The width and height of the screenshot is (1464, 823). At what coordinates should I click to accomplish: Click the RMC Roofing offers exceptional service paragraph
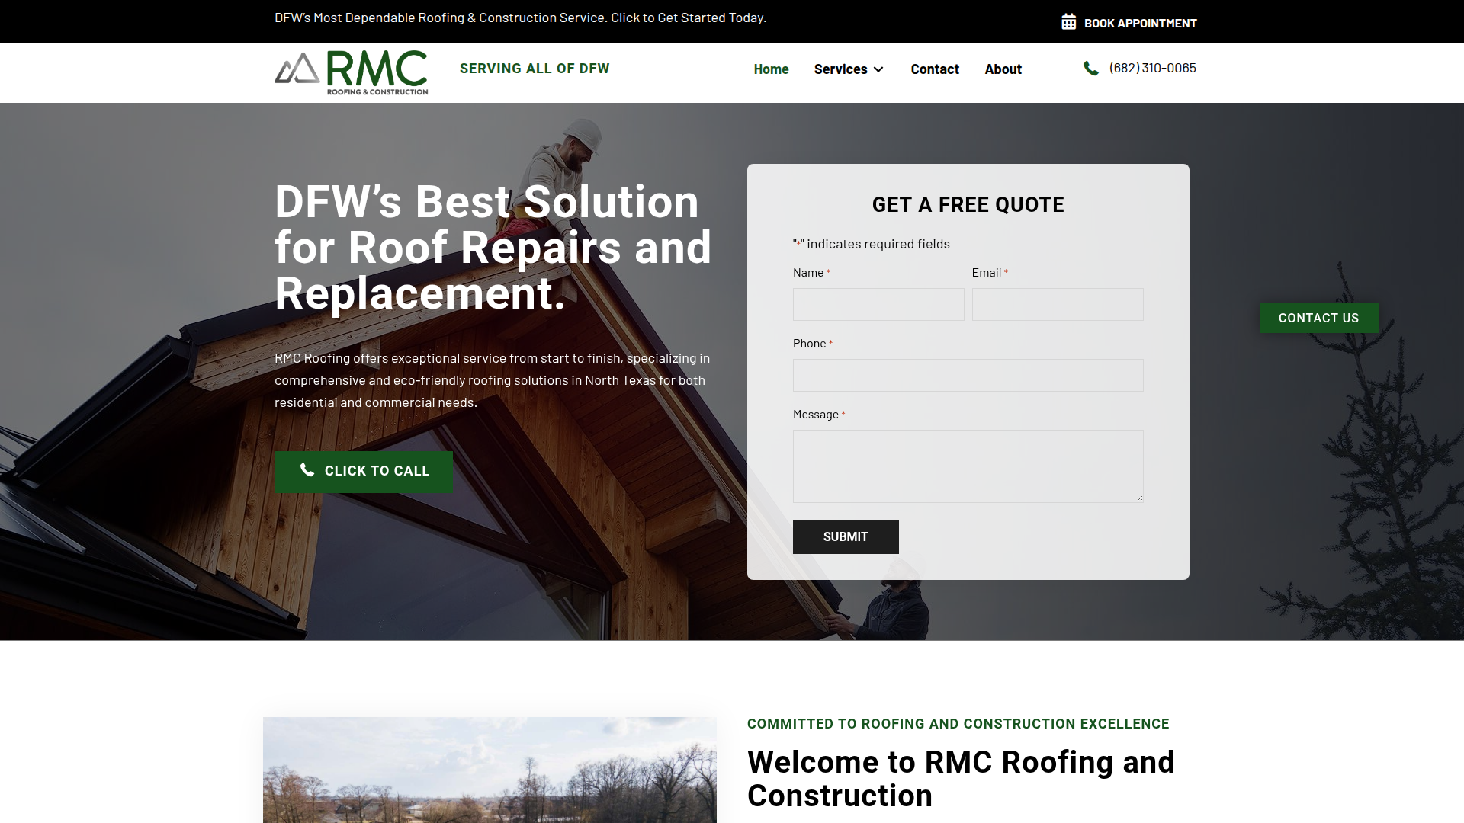tap(493, 380)
